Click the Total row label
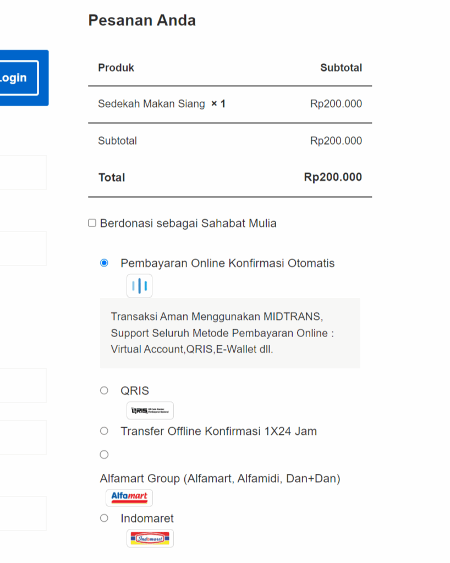 pos(112,178)
